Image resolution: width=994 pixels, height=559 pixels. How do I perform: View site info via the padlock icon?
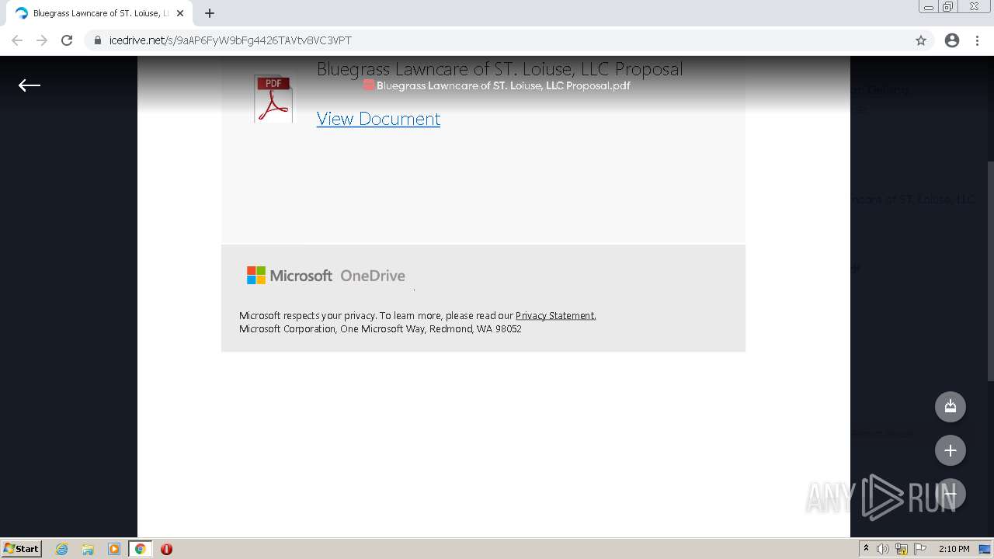[98, 40]
